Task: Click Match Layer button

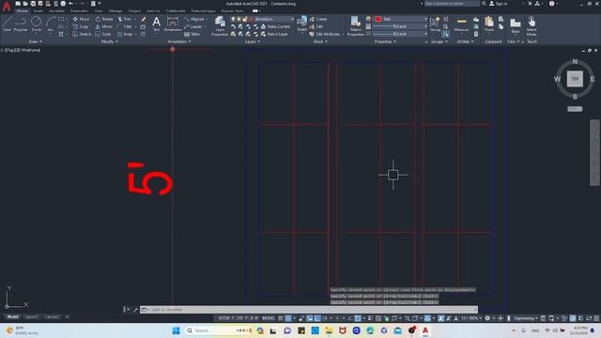Action: point(274,34)
